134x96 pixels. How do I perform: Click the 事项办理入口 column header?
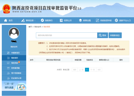(x=104, y=60)
